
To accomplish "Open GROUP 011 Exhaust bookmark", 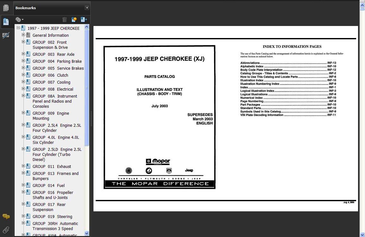I will [x=52, y=166].
